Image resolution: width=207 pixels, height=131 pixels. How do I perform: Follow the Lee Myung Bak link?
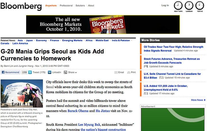89,125
